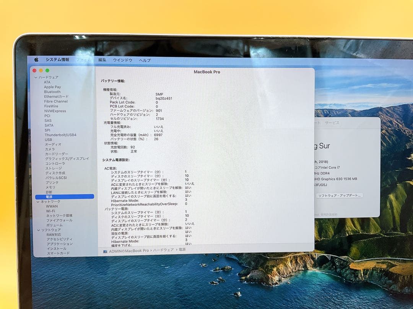Screen dimensions: 413x309
Task: Click the Apple report icon in the status bar
Action: point(106,251)
